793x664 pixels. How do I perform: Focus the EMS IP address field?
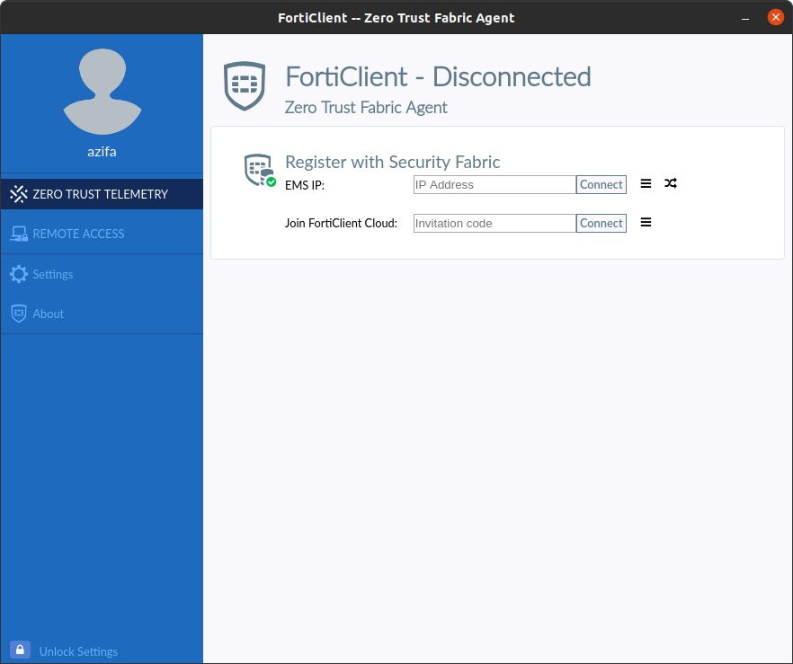495,184
